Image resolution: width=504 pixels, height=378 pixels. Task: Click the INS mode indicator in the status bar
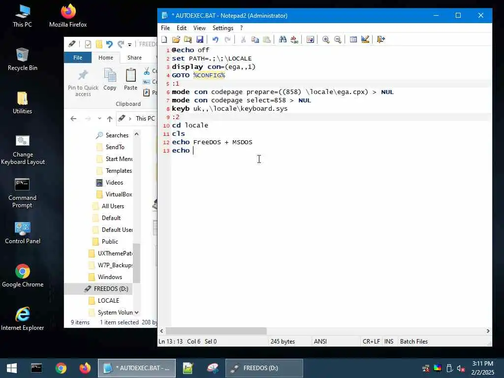click(x=389, y=342)
